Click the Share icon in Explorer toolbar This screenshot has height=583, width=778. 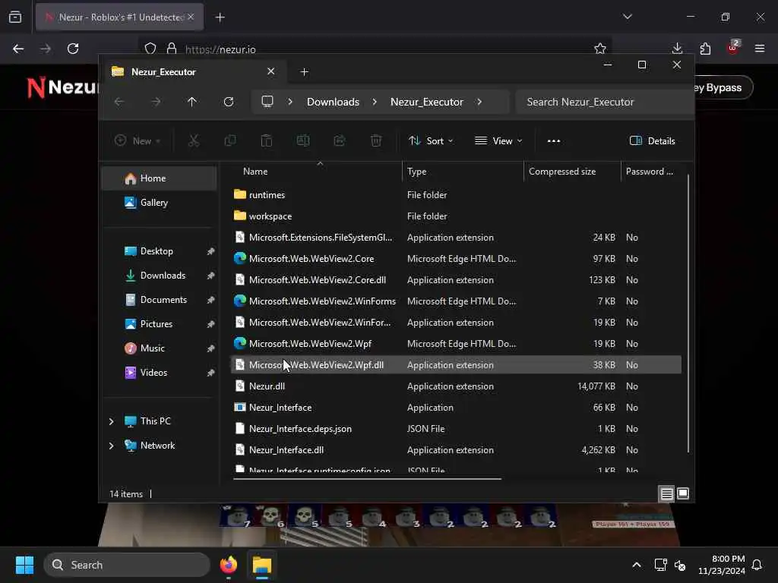(340, 140)
